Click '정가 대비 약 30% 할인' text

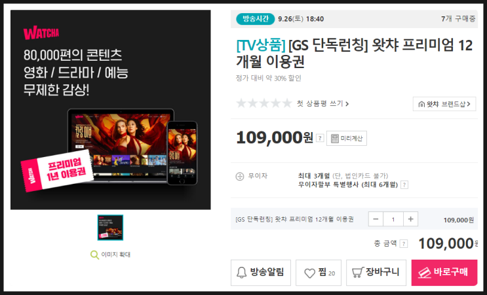tap(269, 78)
